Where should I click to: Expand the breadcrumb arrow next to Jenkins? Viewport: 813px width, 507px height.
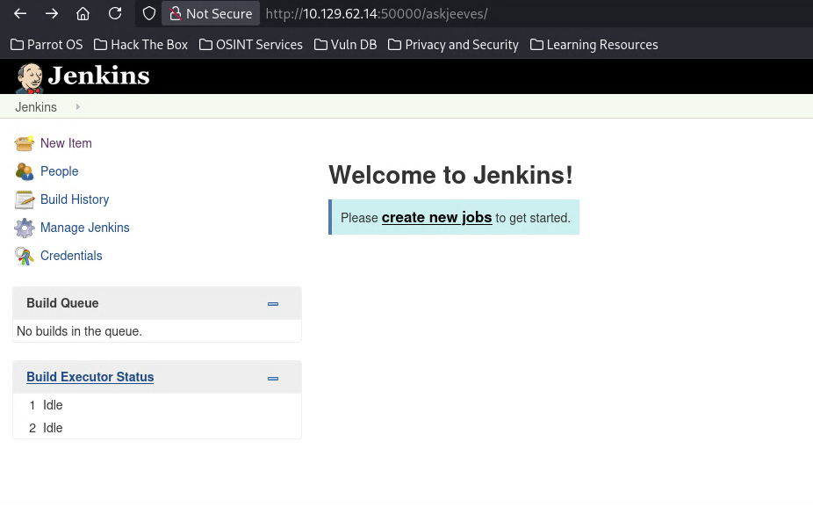click(78, 107)
